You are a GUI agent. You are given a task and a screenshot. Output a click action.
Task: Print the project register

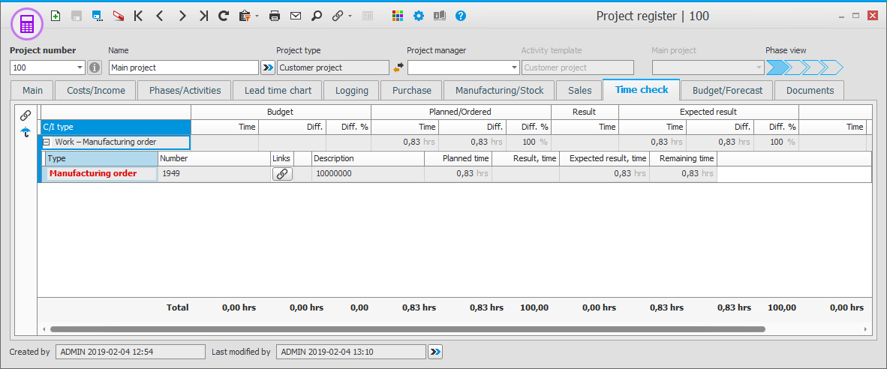[x=275, y=16]
